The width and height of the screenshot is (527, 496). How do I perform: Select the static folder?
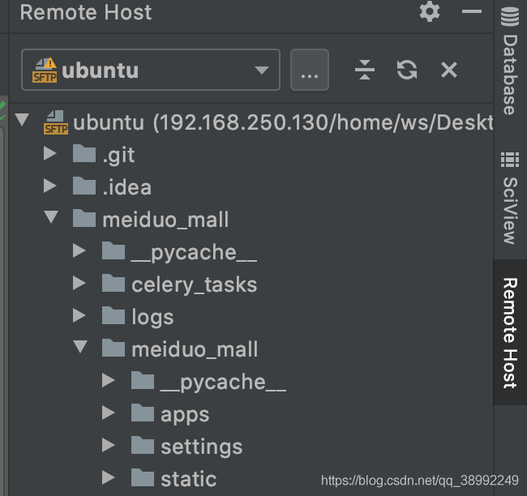(x=189, y=479)
